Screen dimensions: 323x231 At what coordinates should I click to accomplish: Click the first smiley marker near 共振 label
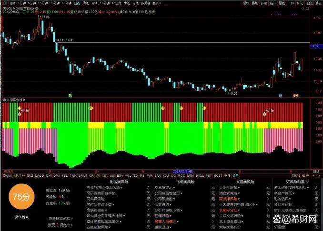click(20, 108)
